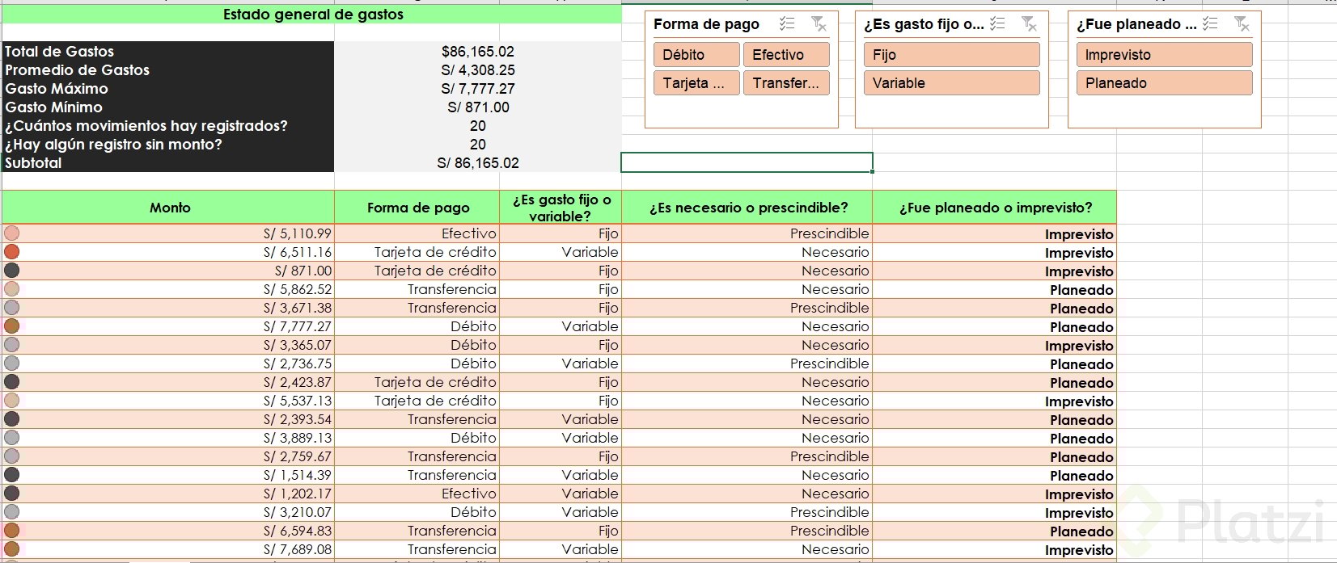1337x563 pixels.
Task: Select the Monto column header
Action: pyautogui.click(x=168, y=208)
